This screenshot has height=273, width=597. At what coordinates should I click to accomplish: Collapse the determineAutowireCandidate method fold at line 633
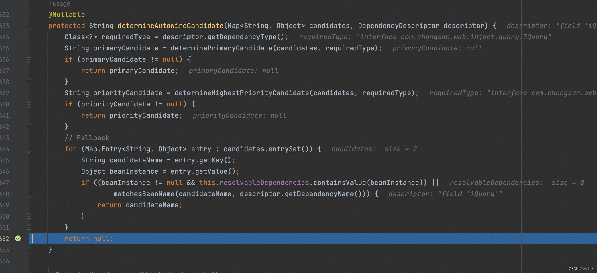pos(29,26)
